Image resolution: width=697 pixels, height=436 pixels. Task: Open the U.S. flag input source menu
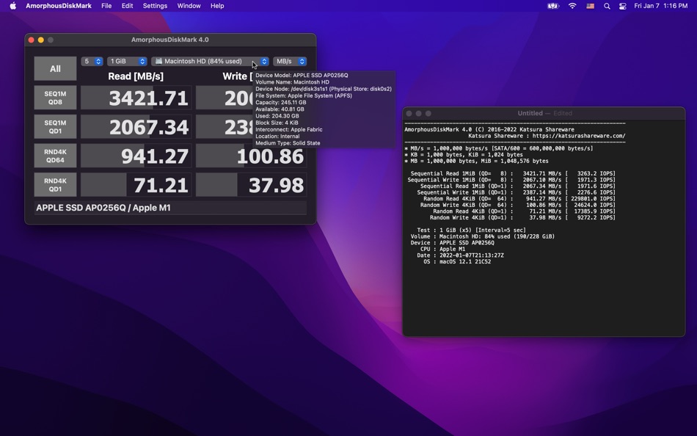[x=591, y=6]
